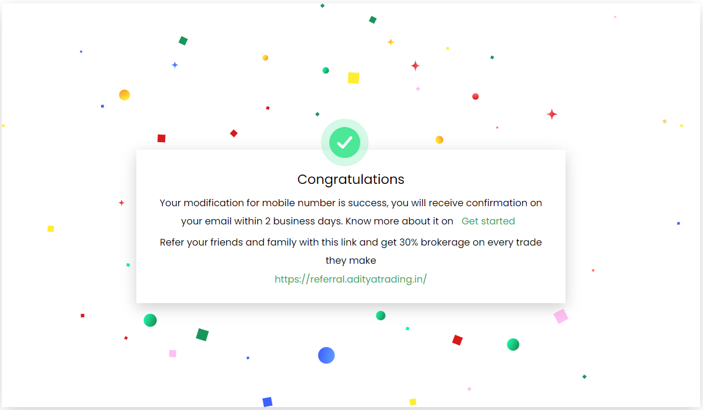Click the largest yellow square above the card
Viewport: 703px width, 410px height.
[x=353, y=78]
